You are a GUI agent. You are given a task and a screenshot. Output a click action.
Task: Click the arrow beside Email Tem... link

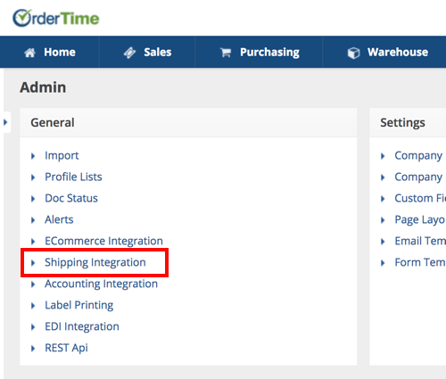383,242
